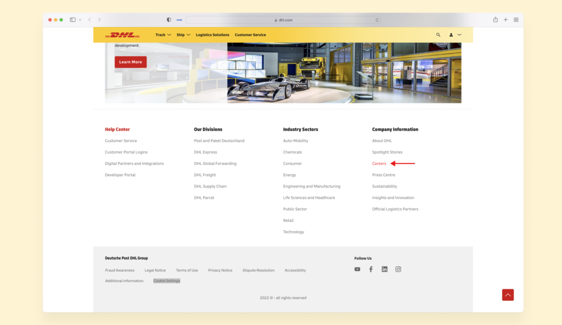Open DHL's YouTube page icon
The width and height of the screenshot is (562, 325).
click(357, 269)
